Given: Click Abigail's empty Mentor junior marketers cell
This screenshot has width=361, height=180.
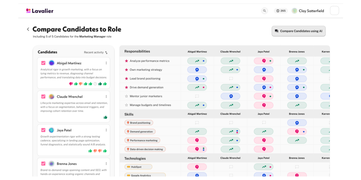Looking at the screenshot, I should pyautogui.click(x=197, y=96).
